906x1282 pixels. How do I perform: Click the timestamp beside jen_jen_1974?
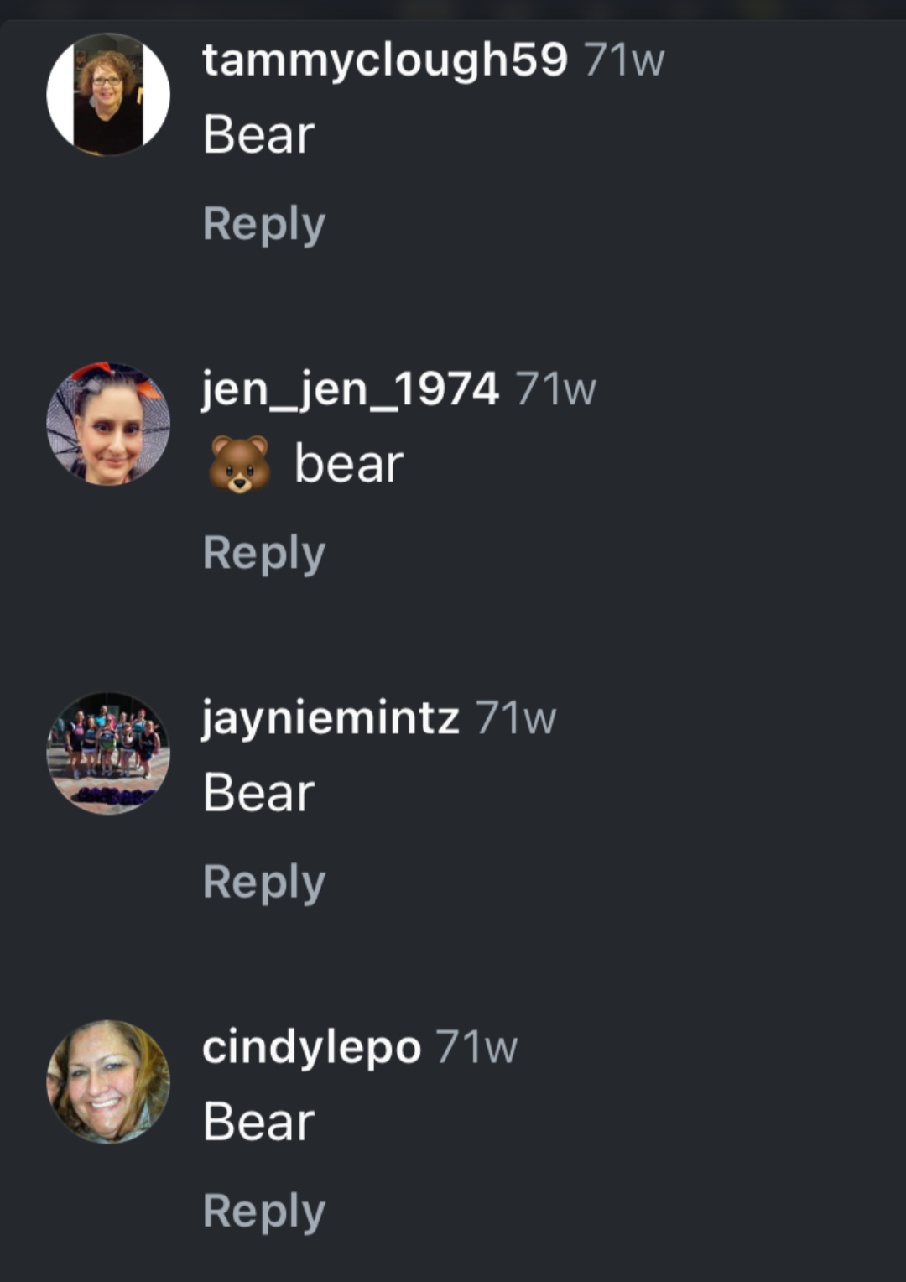(556, 390)
